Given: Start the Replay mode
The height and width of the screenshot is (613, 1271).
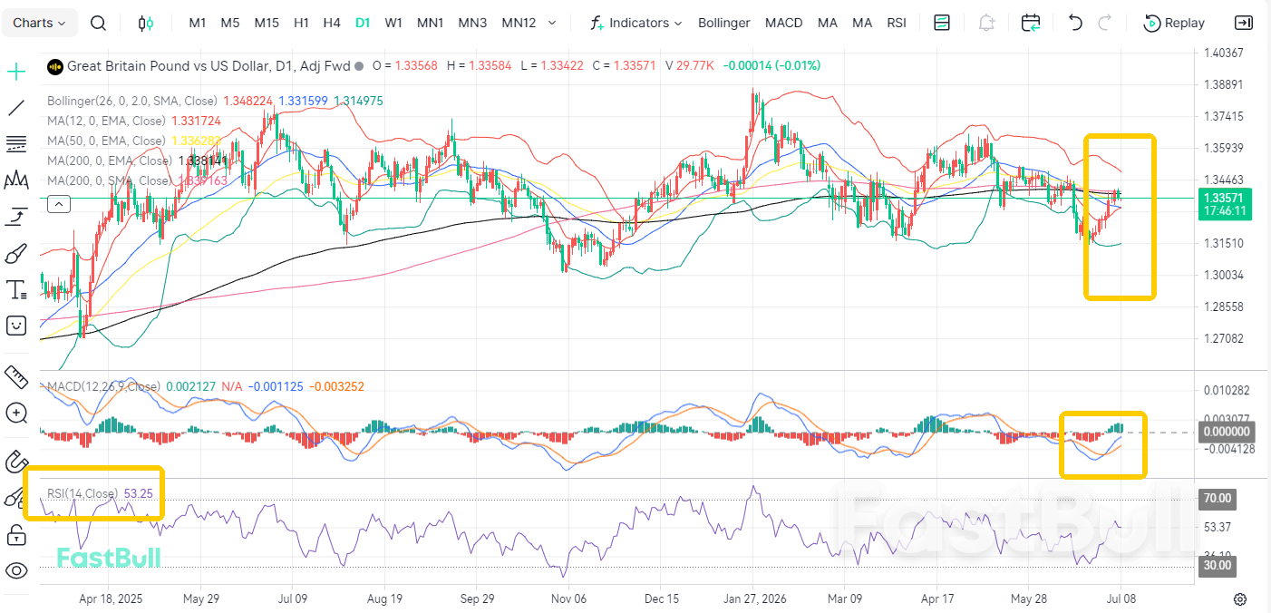Looking at the screenshot, I should coord(1175,23).
